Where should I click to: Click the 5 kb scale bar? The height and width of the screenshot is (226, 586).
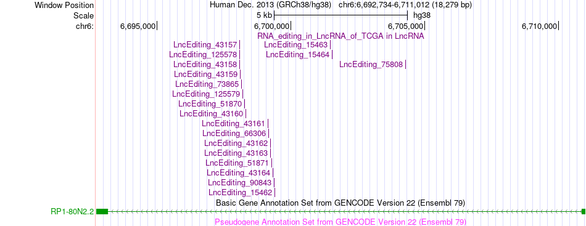click(340, 15)
